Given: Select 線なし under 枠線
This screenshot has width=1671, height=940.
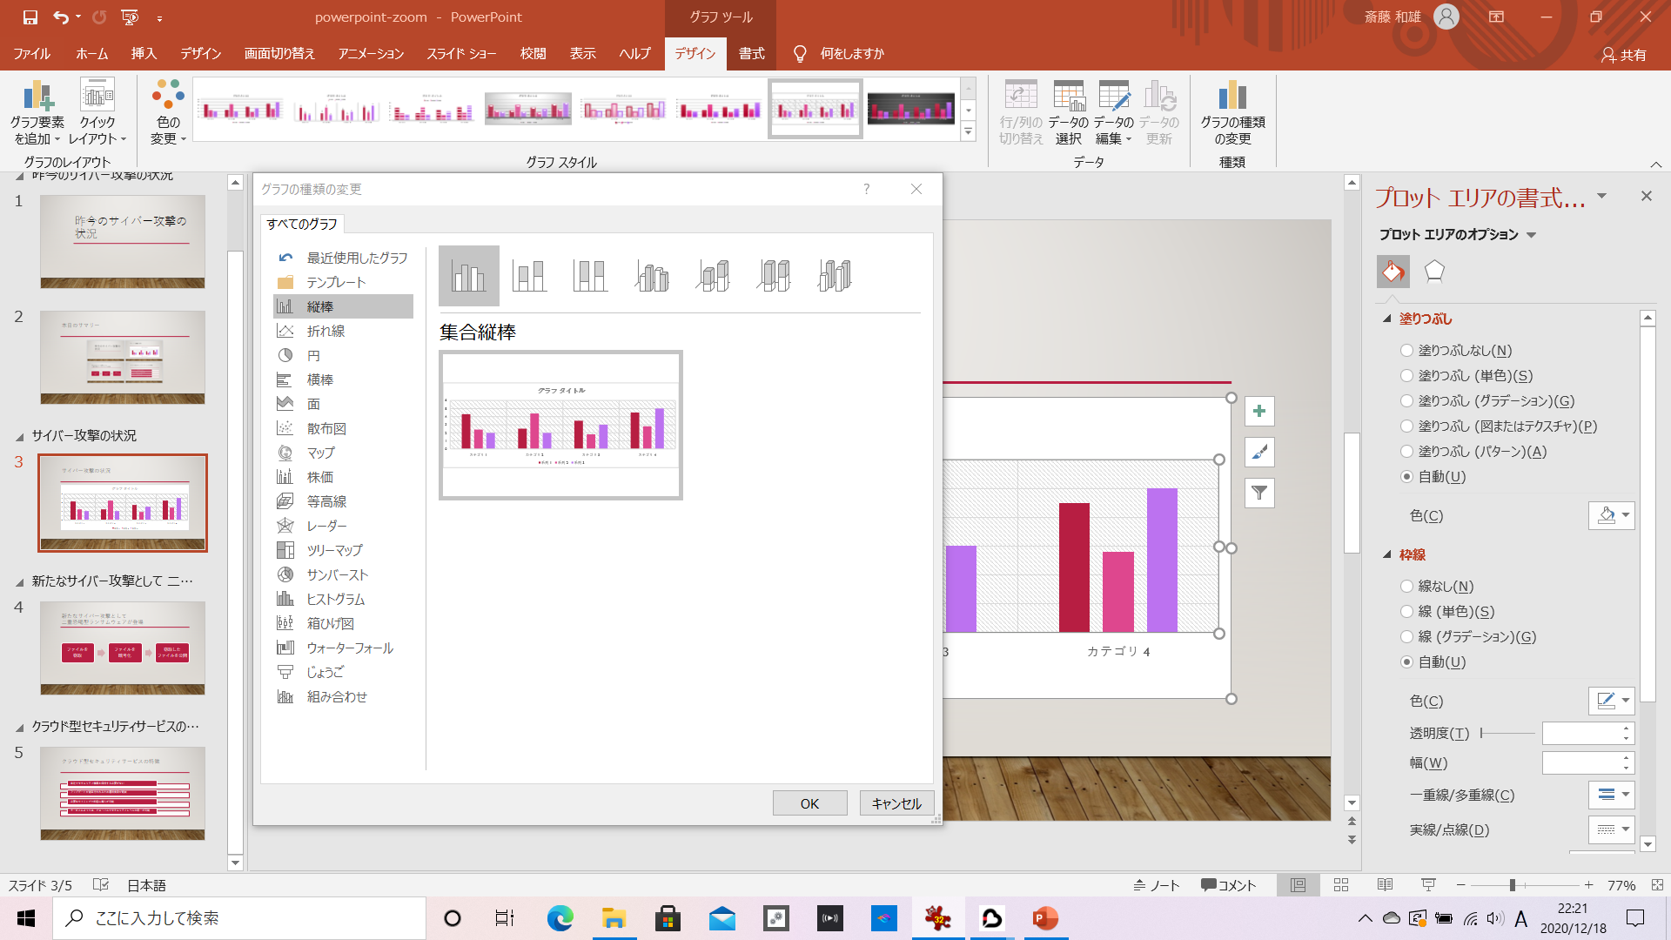Looking at the screenshot, I should (1406, 586).
